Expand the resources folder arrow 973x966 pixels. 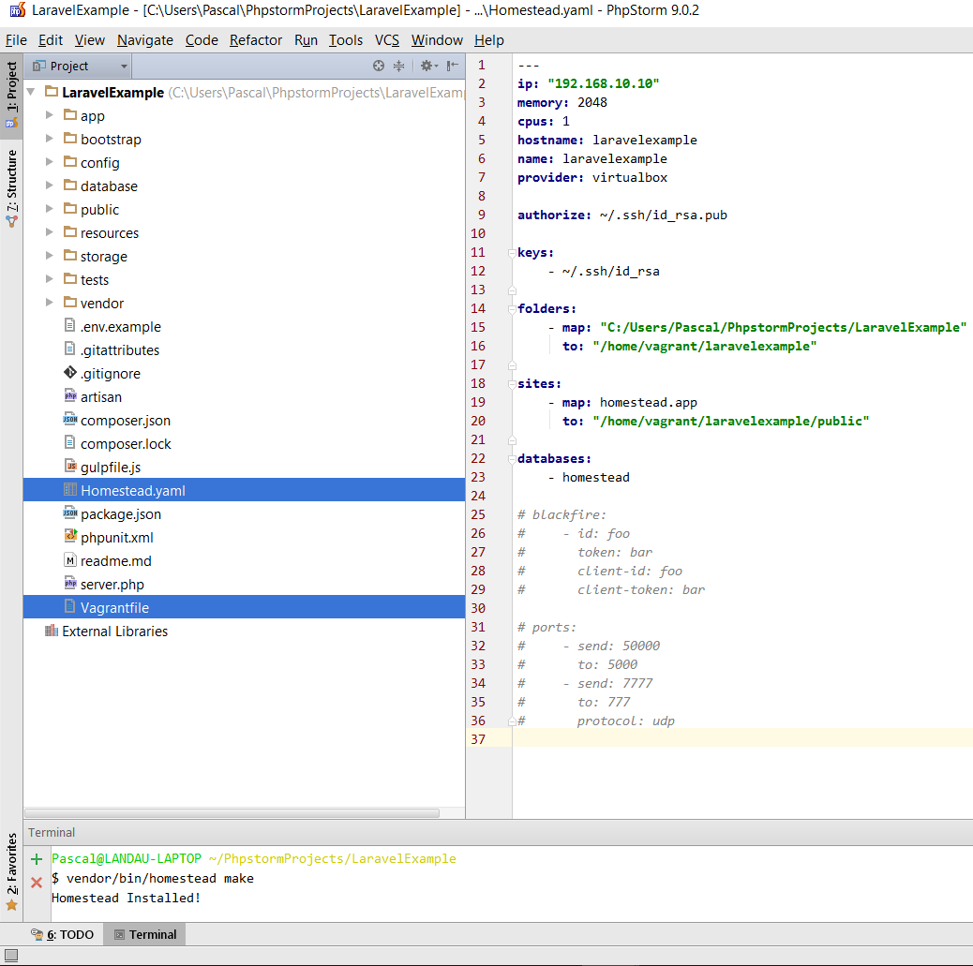pos(49,232)
